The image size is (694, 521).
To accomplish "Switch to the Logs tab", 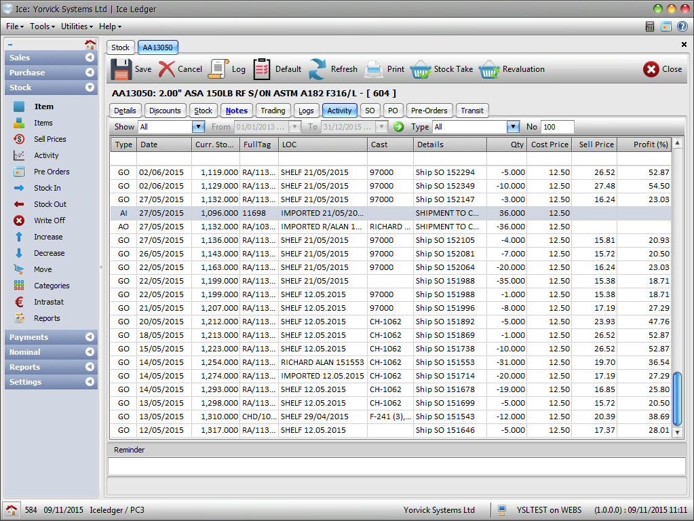I will (306, 111).
